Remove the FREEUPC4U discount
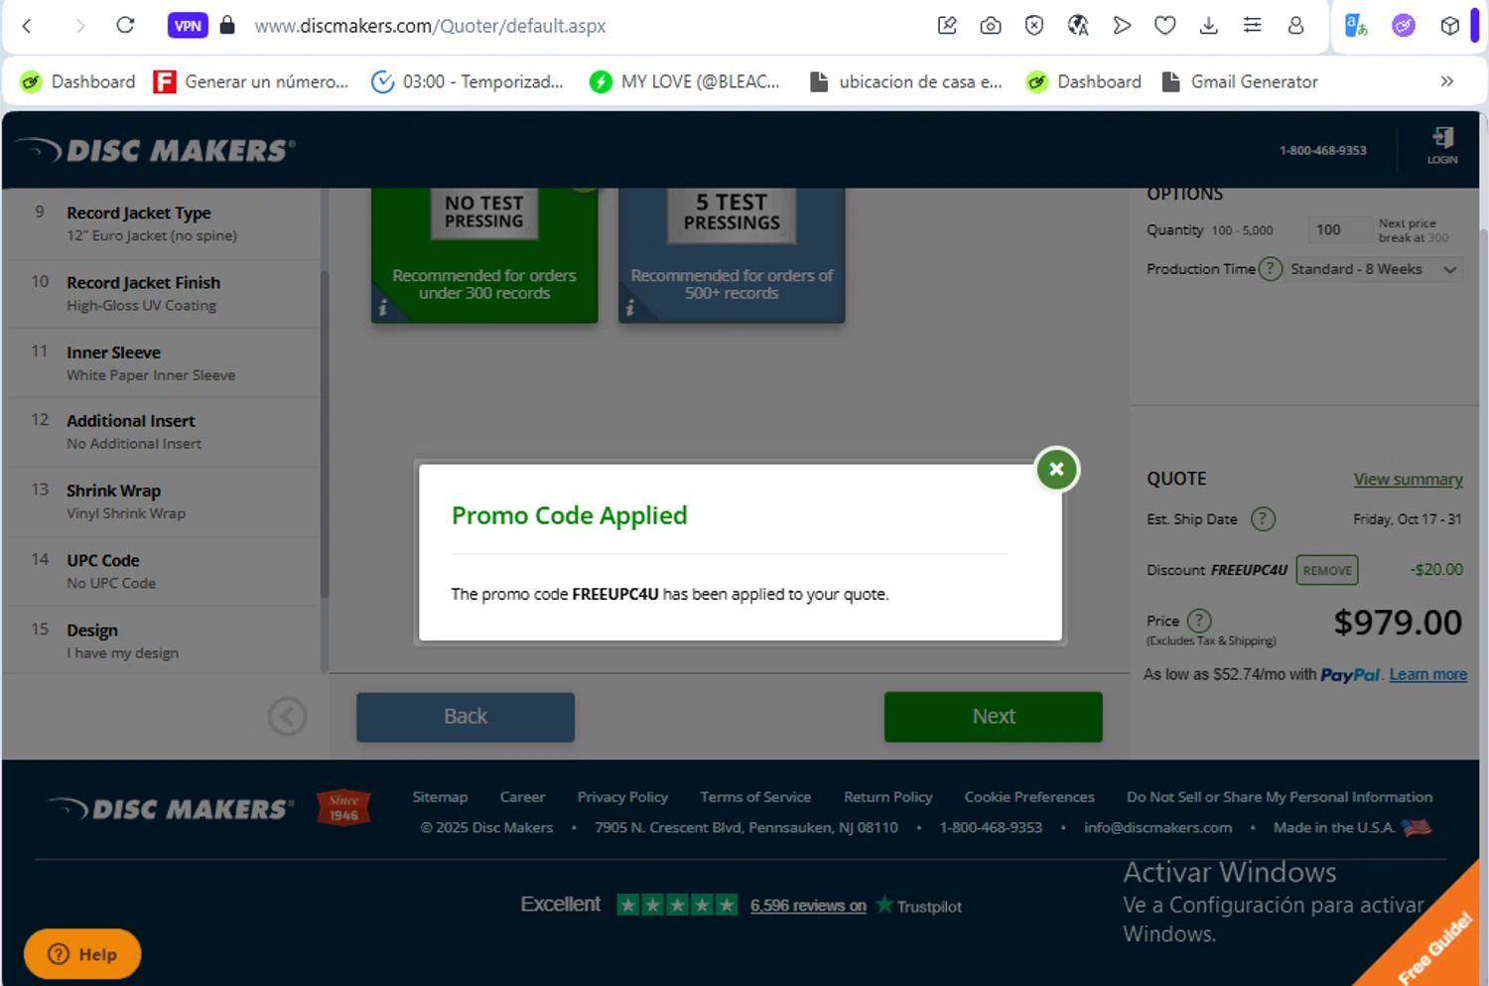 1327,570
